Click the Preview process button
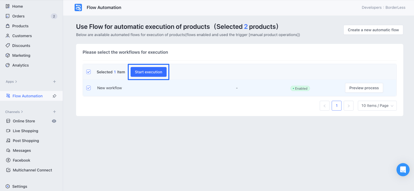Screen dimensions: 414x191 (x=364, y=88)
